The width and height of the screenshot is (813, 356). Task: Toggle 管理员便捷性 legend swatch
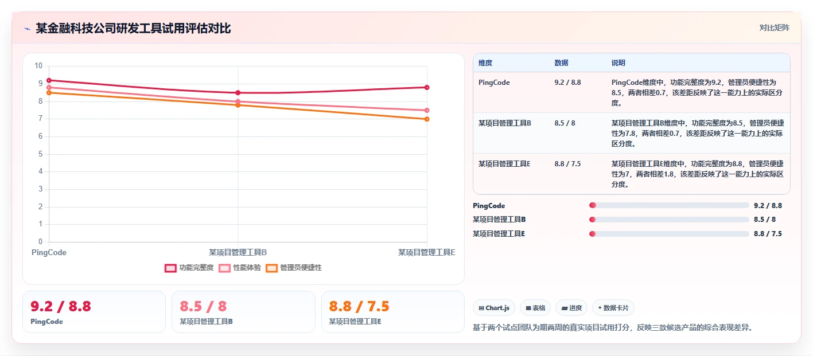tap(271, 268)
